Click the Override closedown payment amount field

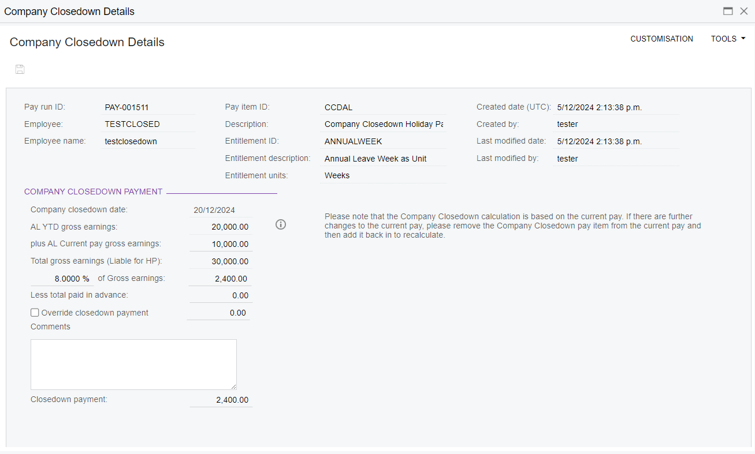(x=218, y=313)
